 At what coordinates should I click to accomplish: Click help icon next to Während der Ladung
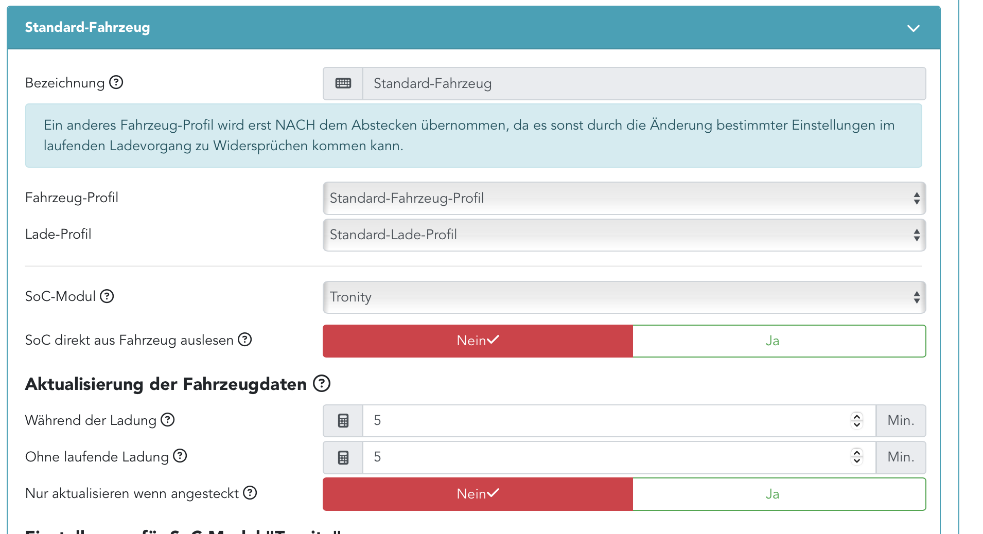click(x=168, y=420)
